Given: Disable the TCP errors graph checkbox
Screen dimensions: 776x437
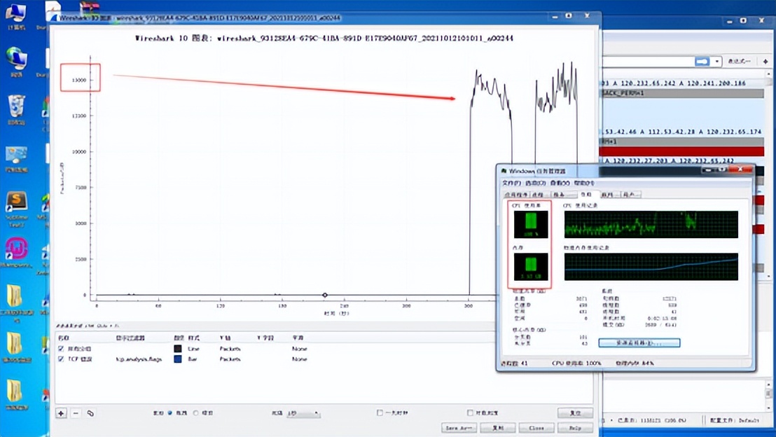Looking at the screenshot, I should 61,359.
